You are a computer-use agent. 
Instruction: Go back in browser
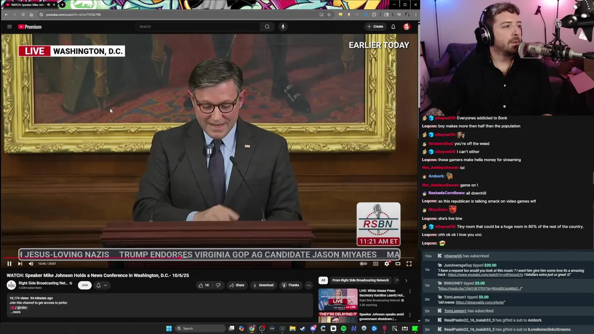6,14
